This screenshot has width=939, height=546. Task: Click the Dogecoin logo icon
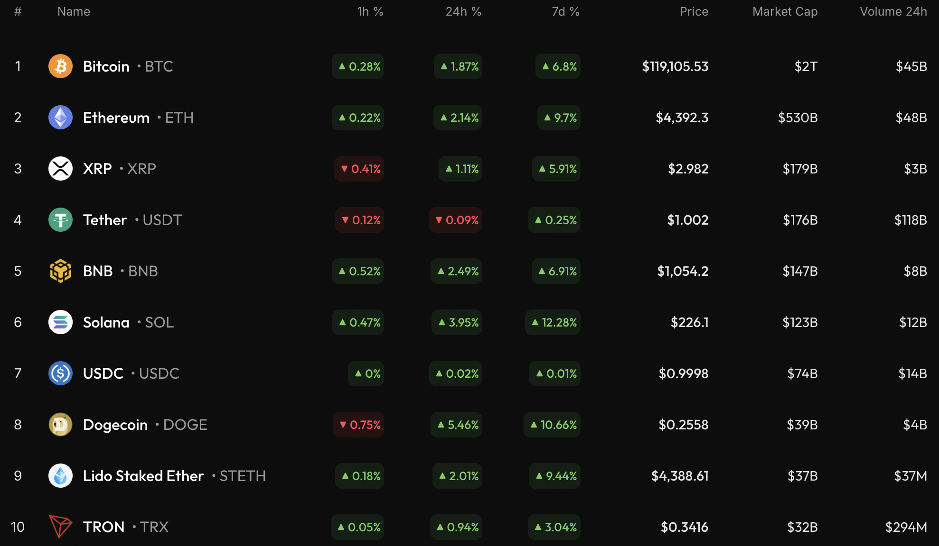[x=60, y=425]
